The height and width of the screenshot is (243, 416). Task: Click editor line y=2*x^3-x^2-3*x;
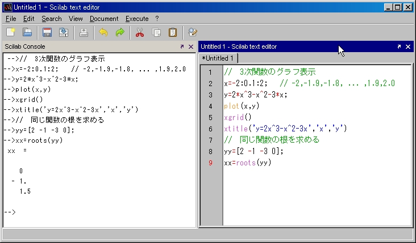pos(256,95)
